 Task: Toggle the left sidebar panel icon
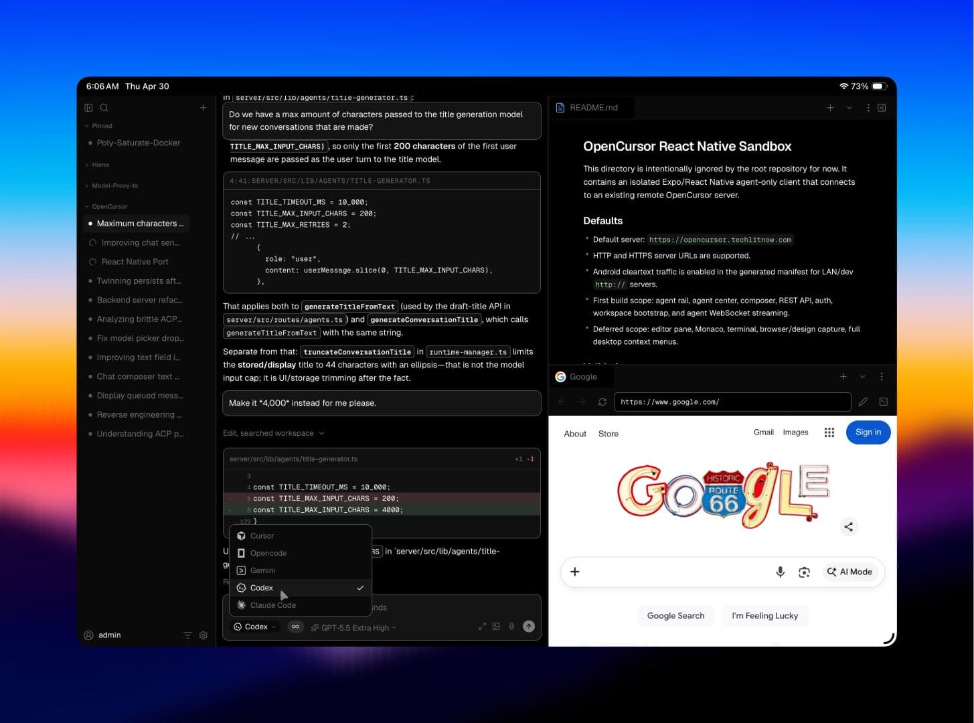pyautogui.click(x=88, y=108)
